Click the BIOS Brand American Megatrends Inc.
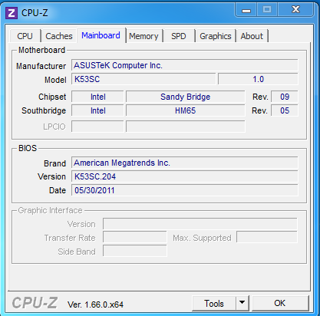Image resolution: width=320 pixels, height=316 pixels. click(185, 163)
